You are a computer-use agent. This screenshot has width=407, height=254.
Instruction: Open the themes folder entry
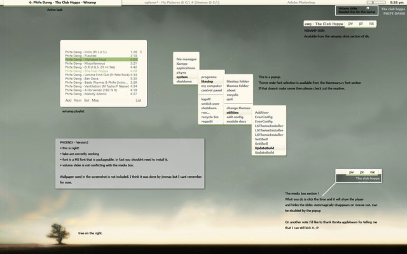pos(238,86)
